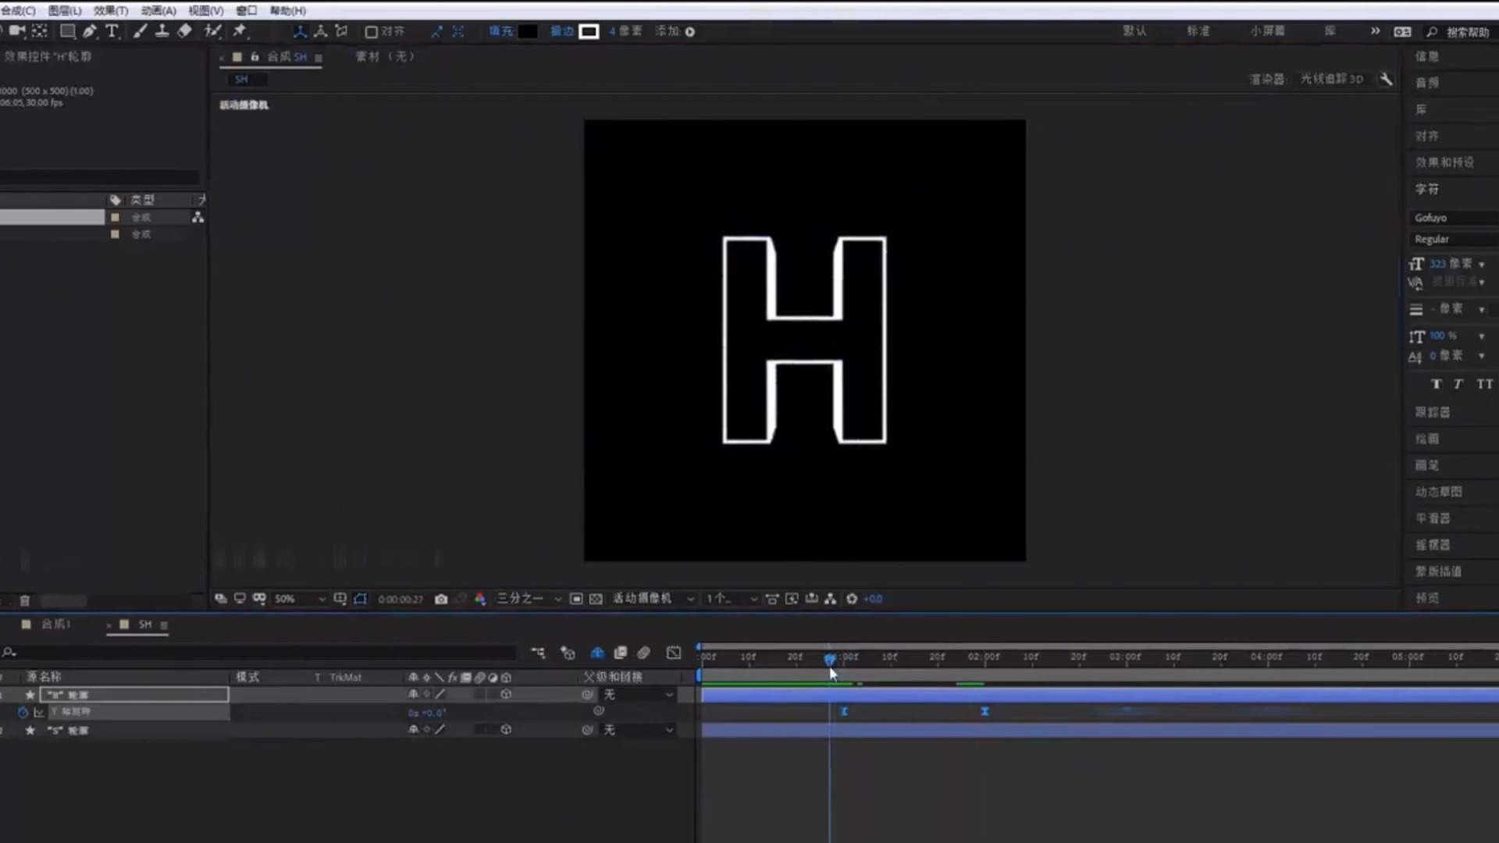Toggle Y rotation stopwatch on H layer
Viewport: 1499px width, 843px height.
pos(23,712)
